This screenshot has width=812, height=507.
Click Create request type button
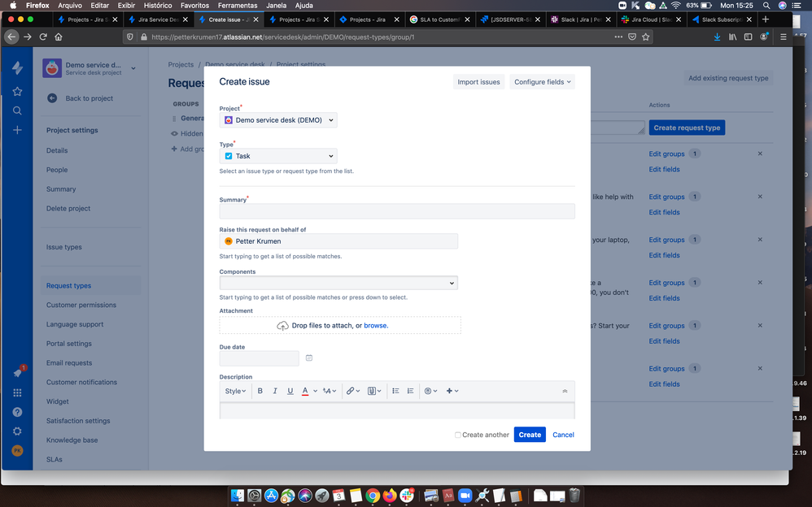687,128
